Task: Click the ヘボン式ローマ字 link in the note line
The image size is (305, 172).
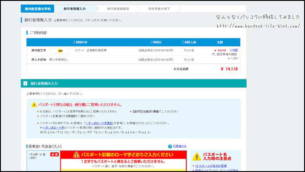Action: (x=54, y=128)
